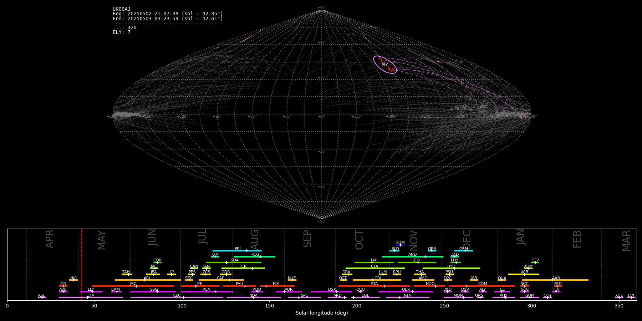This screenshot has height=321, width=642.
Task: Click the UK00AJ station code heading
Action: [x=122, y=9]
